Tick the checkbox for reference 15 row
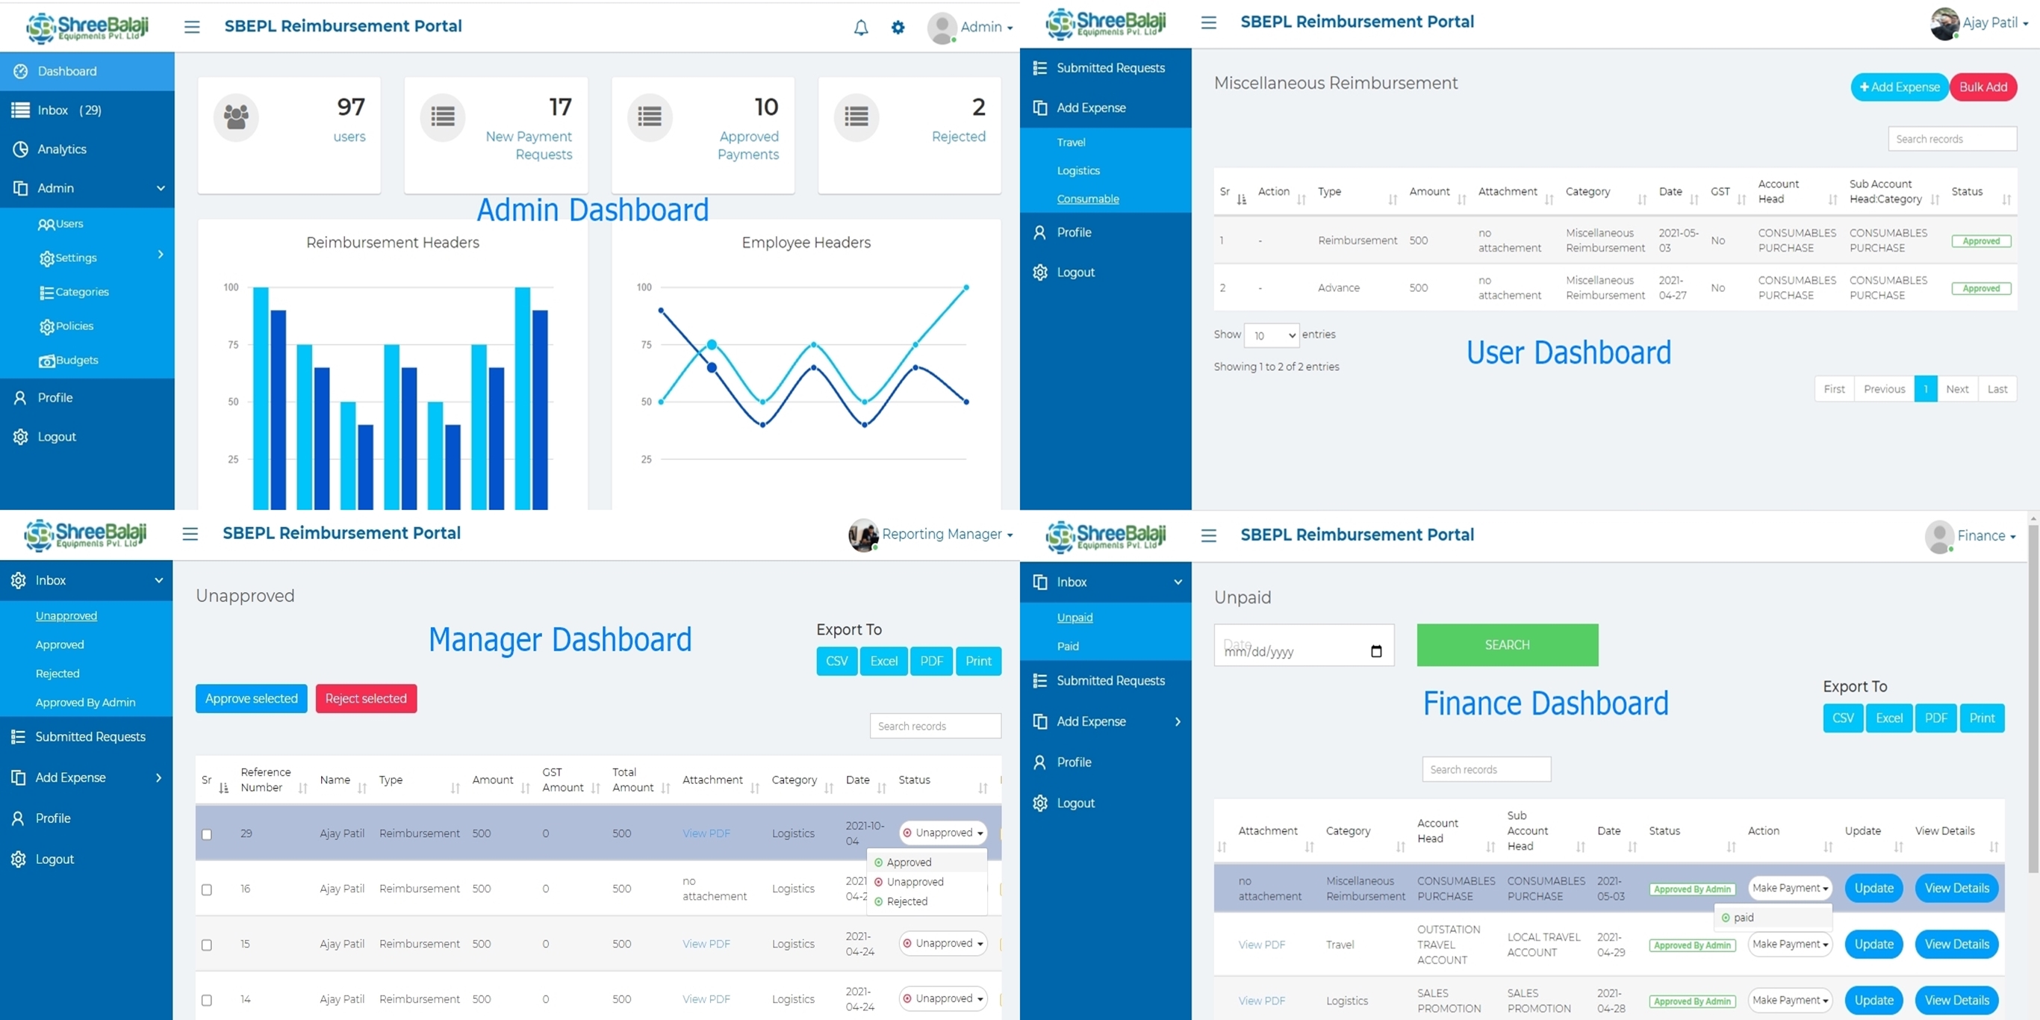This screenshot has width=2040, height=1020. point(207,945)
